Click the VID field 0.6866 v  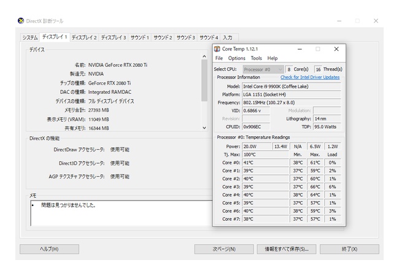click(256, 111)
